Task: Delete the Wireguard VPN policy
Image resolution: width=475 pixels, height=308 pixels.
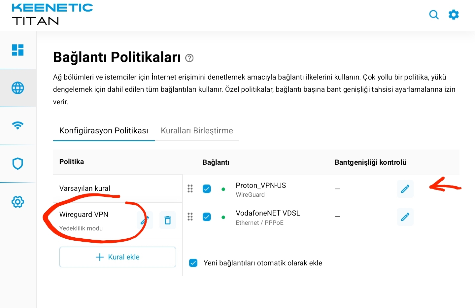Action: (x=168, y=220)
